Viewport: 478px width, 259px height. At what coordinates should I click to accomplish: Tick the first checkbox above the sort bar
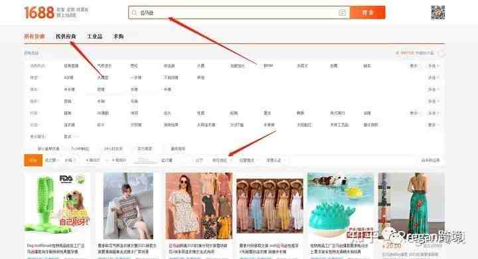click(35, 149)
